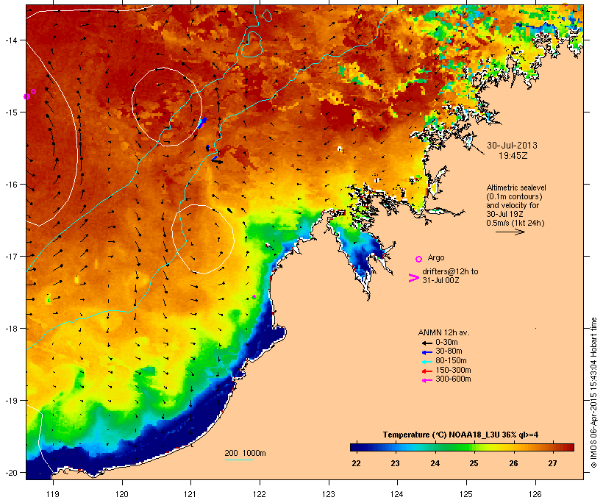Click the magenta Argo circle legend symbol
Image resolution: width=603 pixels, height=500 pixels.
click(x=419, y=260)
